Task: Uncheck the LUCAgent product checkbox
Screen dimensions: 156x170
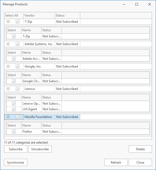Action: (x=14, y=109)
